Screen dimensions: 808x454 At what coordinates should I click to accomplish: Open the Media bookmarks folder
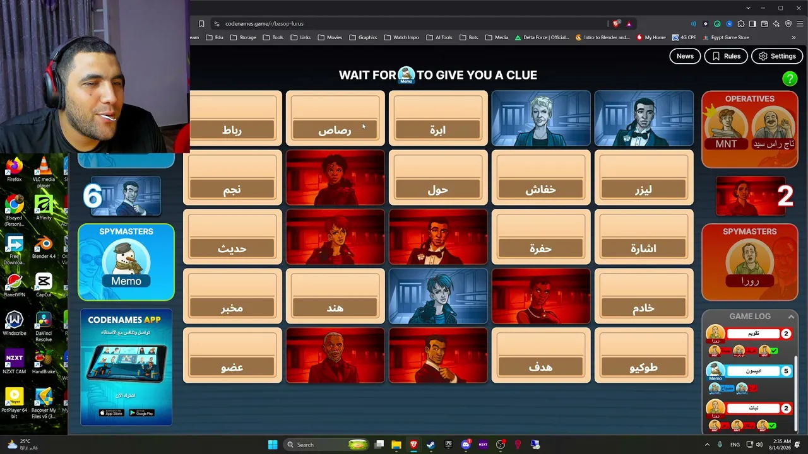[497, 37]
